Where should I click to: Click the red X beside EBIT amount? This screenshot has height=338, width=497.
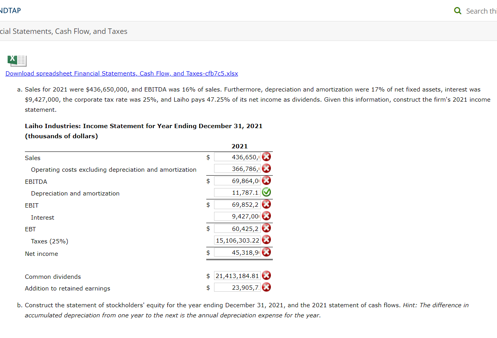266,204
